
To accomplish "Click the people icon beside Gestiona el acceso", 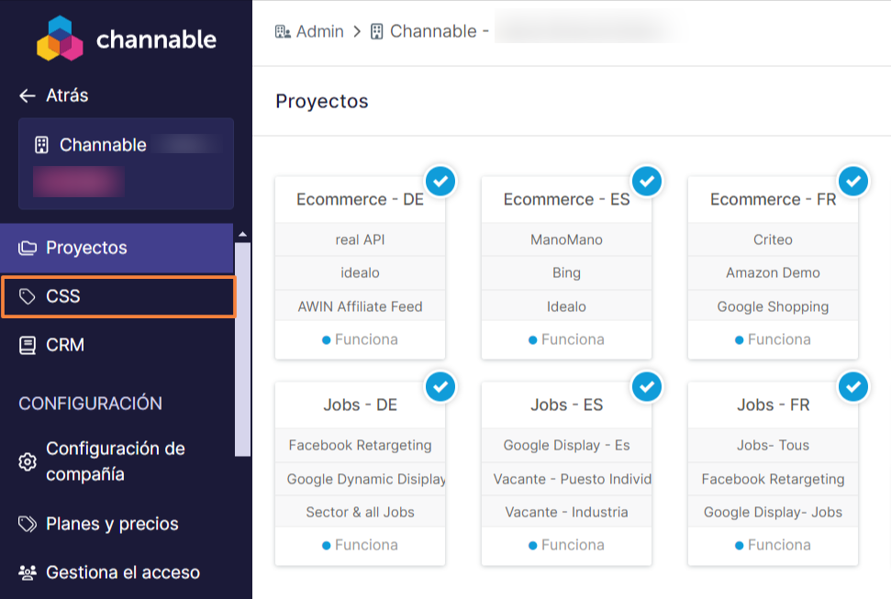I will pyautogui.click(x=28, y=572).
